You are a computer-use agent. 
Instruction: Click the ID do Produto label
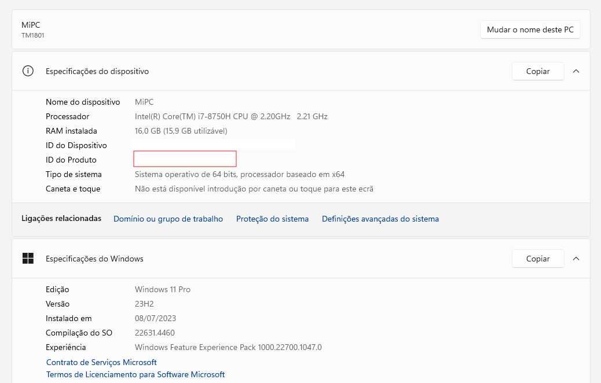(x=71, y=160)
